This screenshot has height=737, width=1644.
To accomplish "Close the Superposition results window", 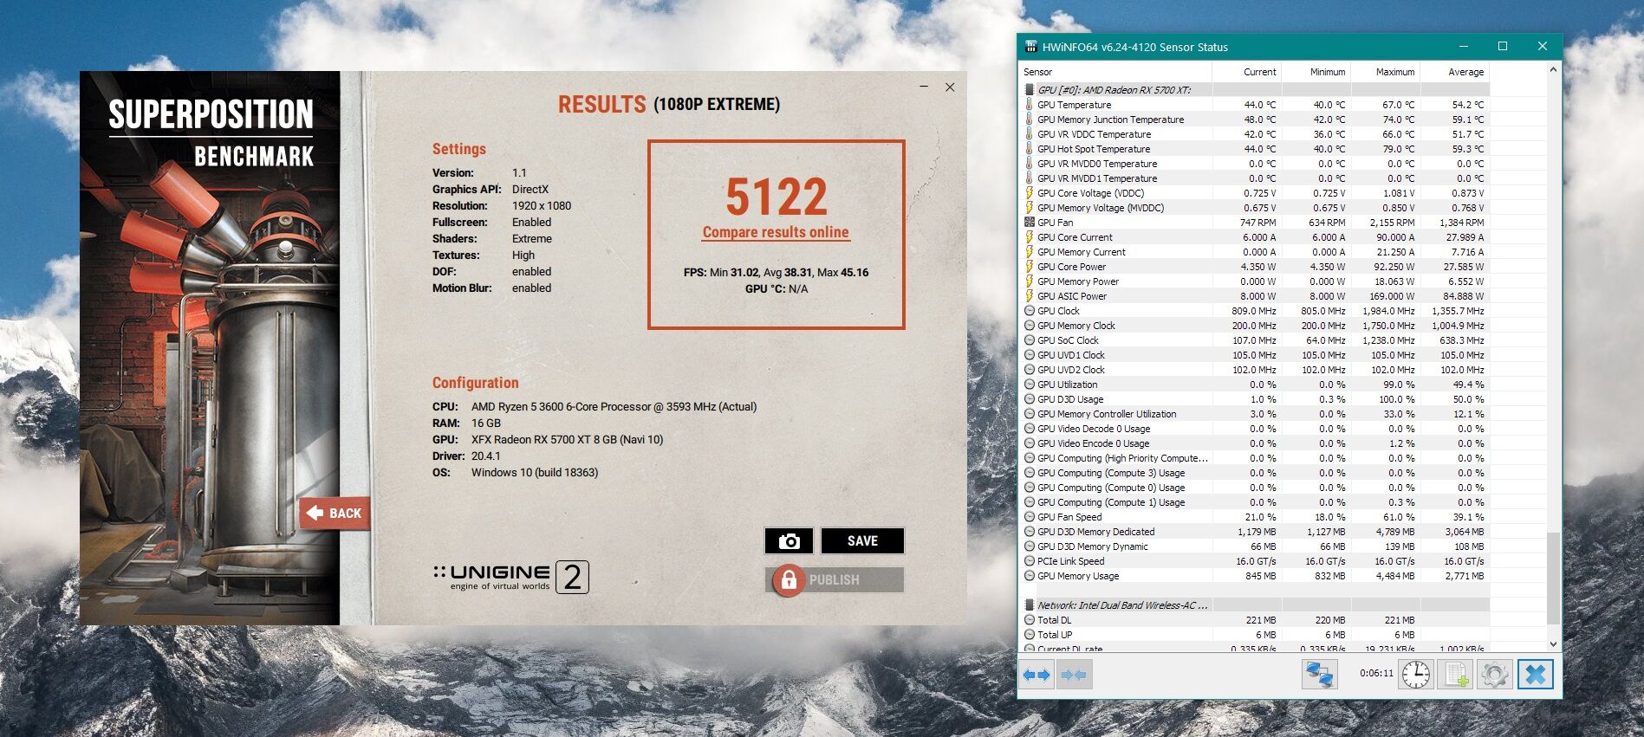I will pos(950,87).
